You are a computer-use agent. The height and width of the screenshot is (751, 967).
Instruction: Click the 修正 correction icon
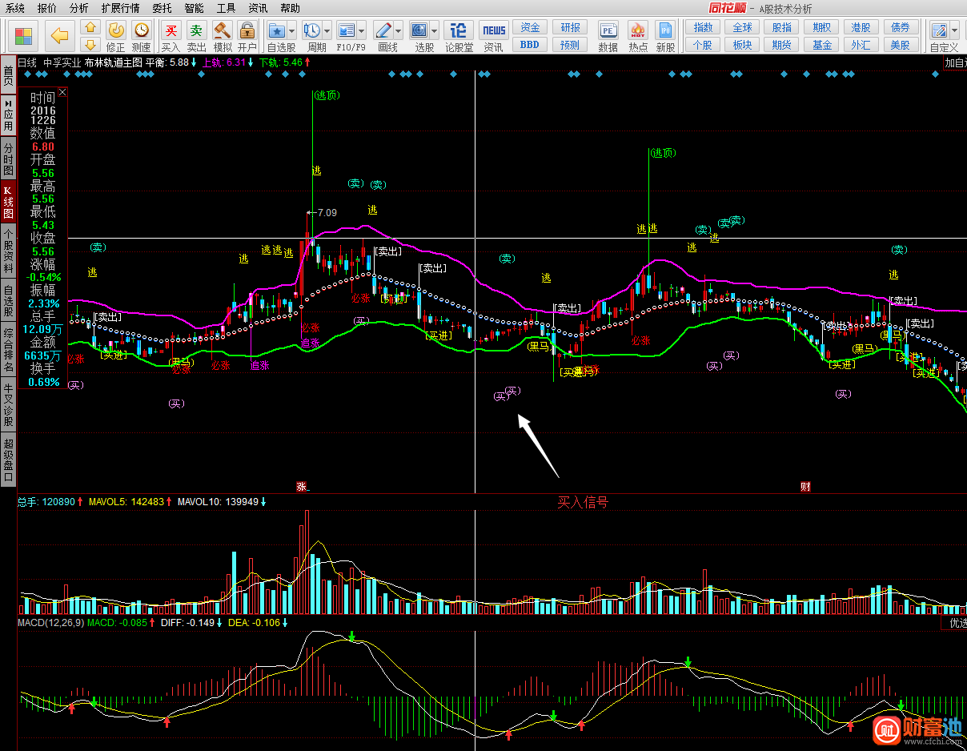pyautogui.click(x=116, y=30)
